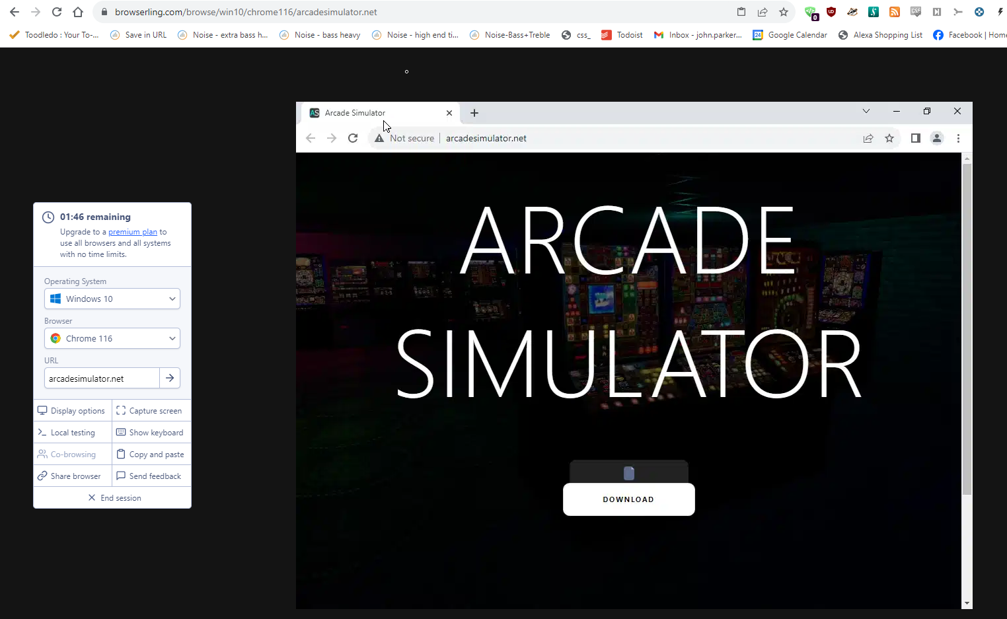1007x619 pixels.
Task: Click Share browser link icon
Action: [42, 476]
